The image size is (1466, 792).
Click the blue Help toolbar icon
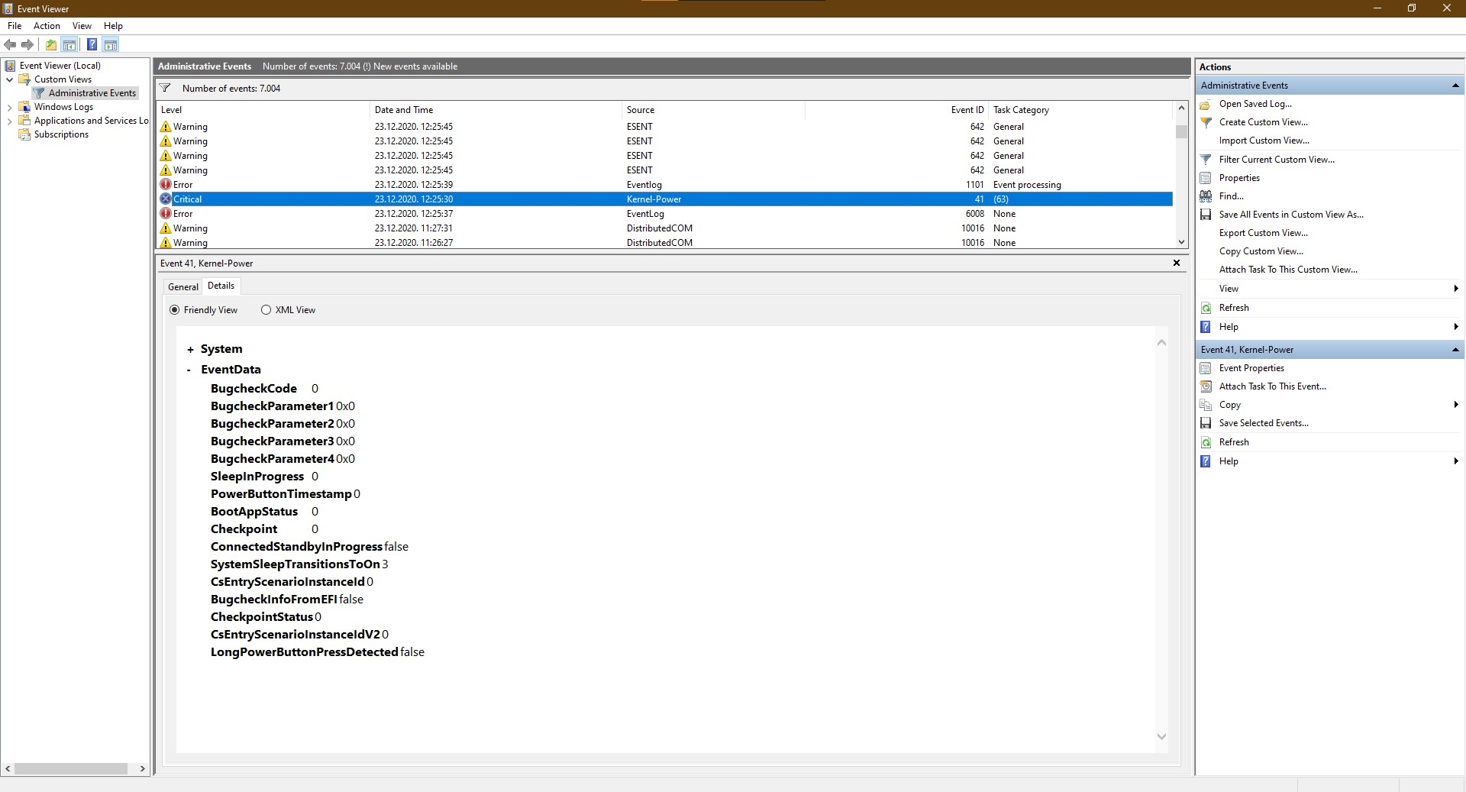[92, 44]
